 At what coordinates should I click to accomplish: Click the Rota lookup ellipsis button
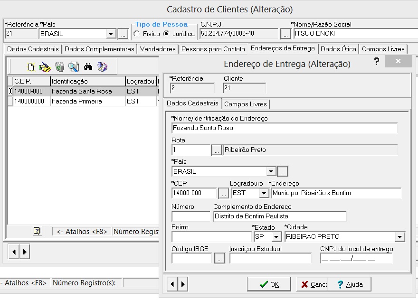click(217, 150)
